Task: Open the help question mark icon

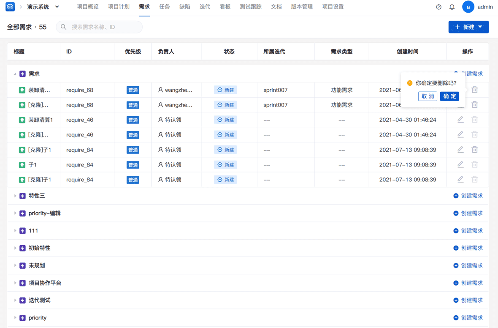Action: coord(438,7)
